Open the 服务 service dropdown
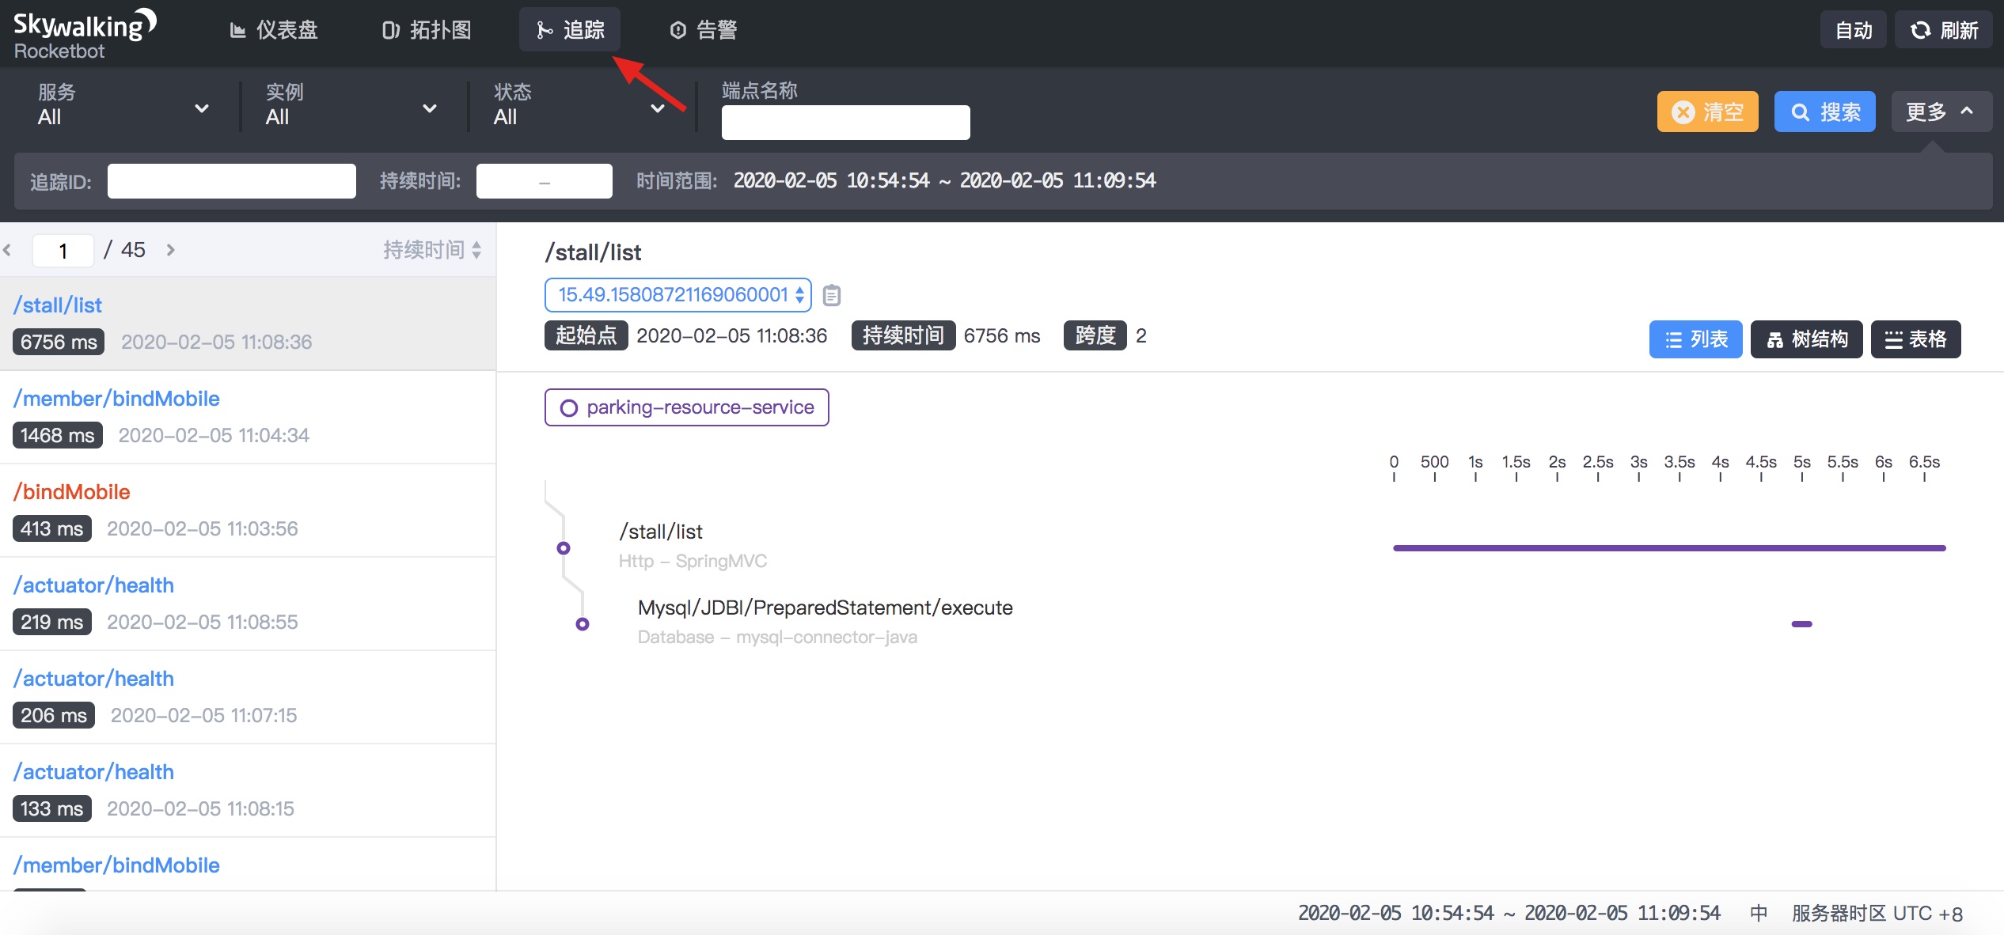This screenshot has height=935, width=2004. [x=123, y=106]
